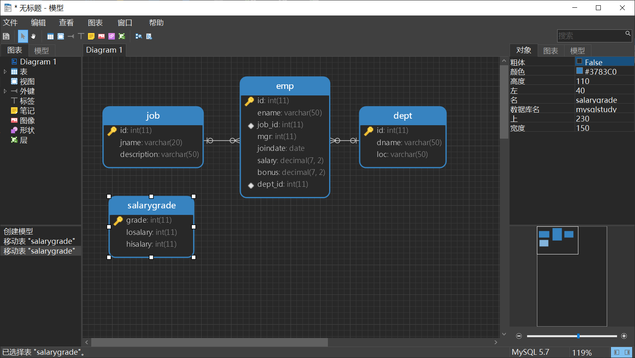
Task: Switch to right panel 对象 tab
Action: pos(524,50)
